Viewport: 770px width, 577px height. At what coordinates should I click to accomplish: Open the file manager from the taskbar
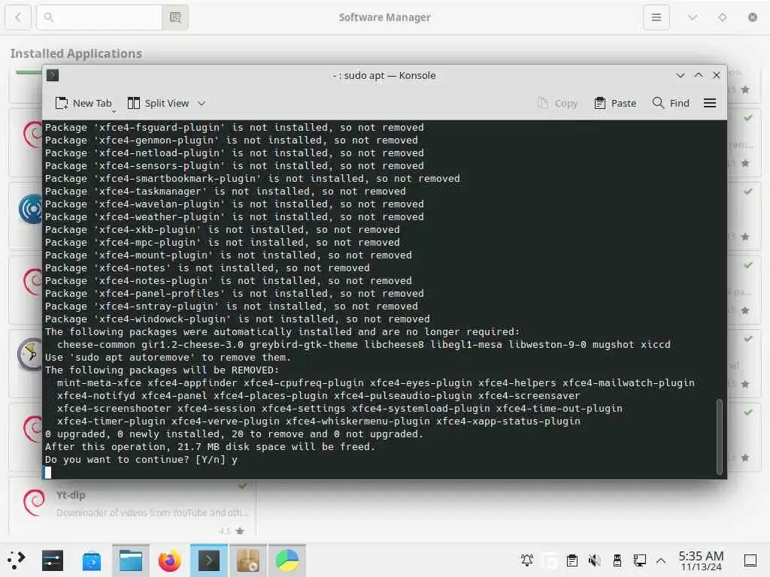[x=131, y=560]
